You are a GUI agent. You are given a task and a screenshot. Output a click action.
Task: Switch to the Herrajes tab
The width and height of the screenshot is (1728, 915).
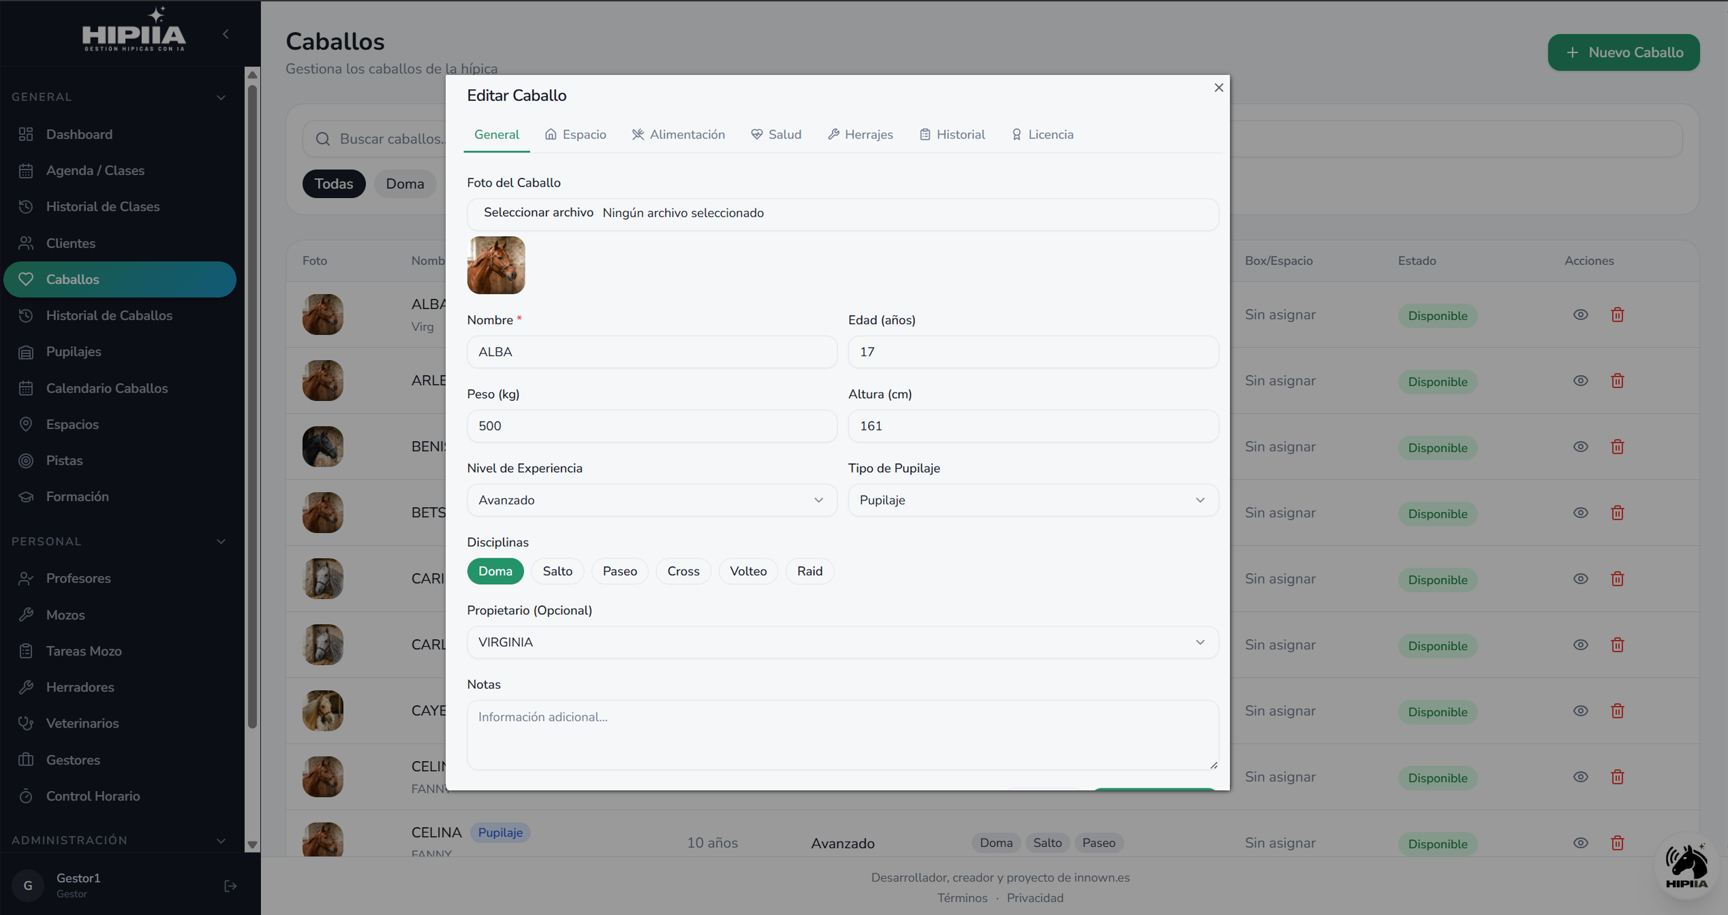click(861, 135)
